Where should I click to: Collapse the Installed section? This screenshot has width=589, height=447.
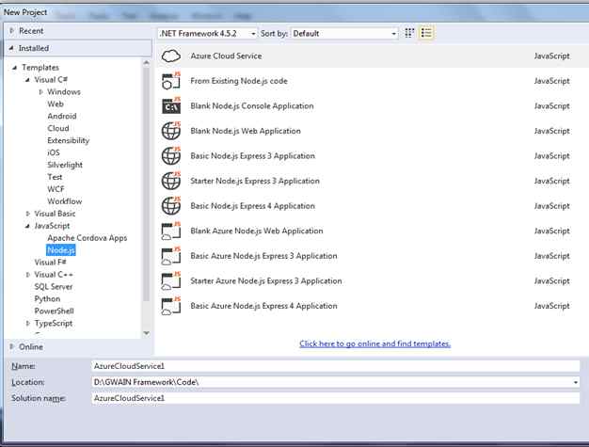[11, 48]
